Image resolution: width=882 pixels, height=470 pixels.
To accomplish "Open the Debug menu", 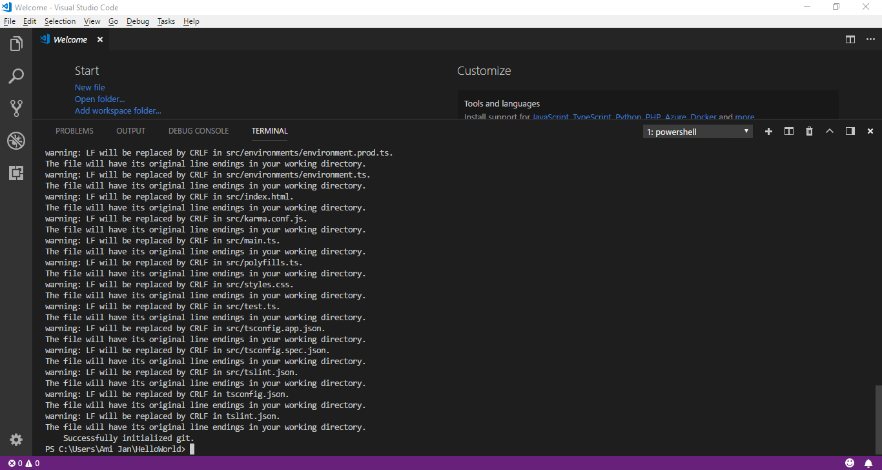I will [x=138, y=21].
